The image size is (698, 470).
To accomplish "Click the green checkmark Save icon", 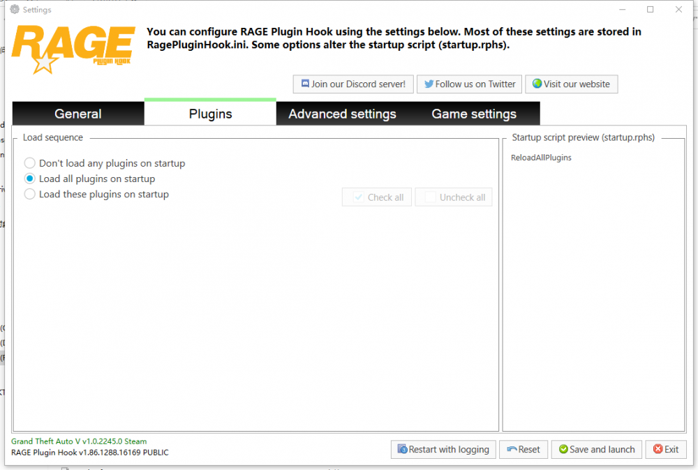I will [563, 450].
